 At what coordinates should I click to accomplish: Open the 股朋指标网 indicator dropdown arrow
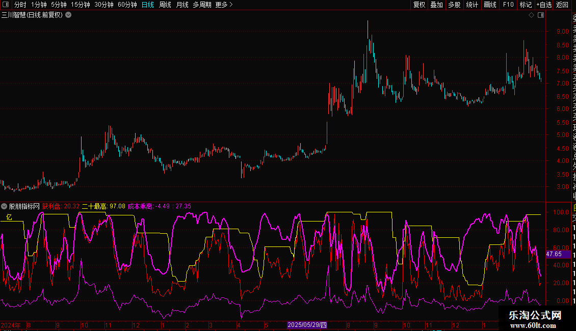click(4, 206)
